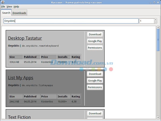161x121 pixels.
Task: Click the Raccoon window menu icon
Action: point(2,2)
